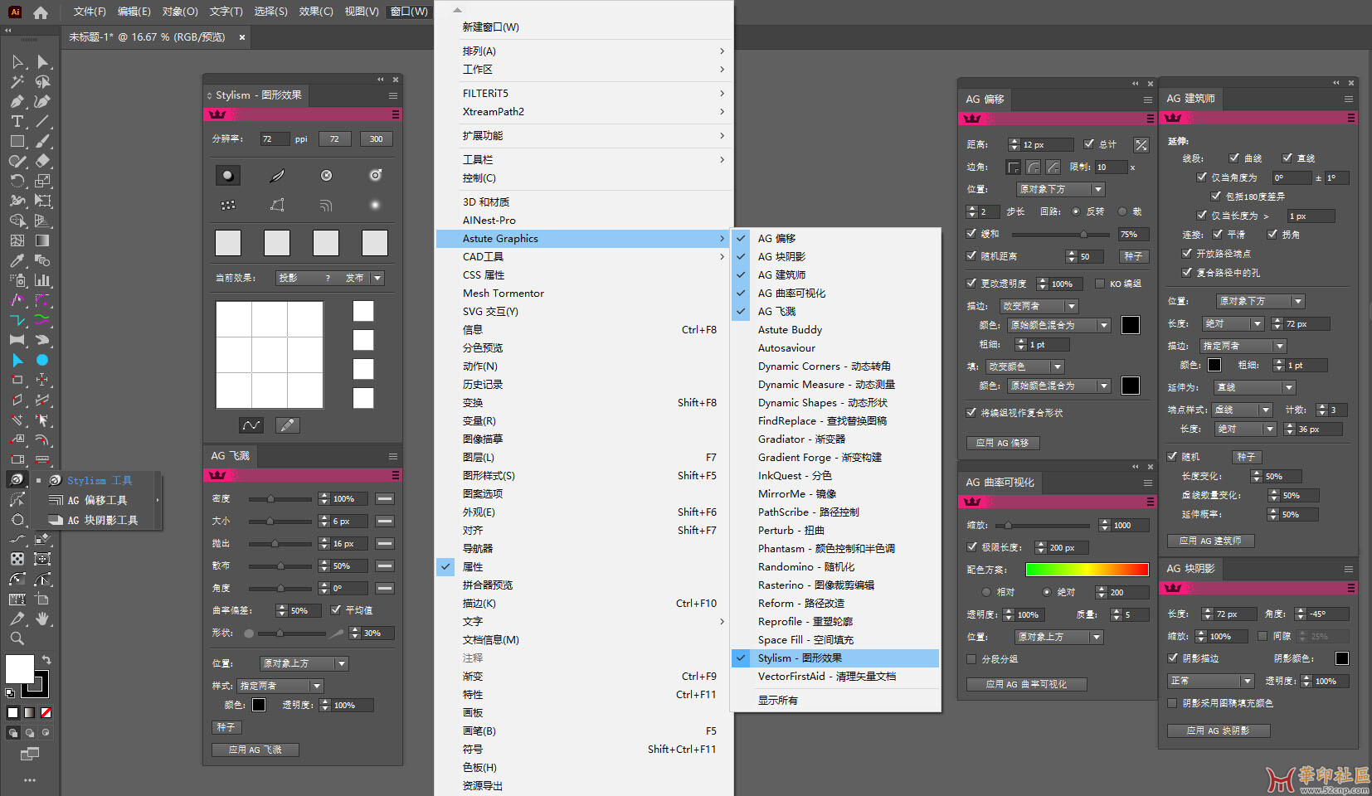This screenshot has width=1372, height=796.
Task: Select the Rotate tool
Action: [17, 181]
